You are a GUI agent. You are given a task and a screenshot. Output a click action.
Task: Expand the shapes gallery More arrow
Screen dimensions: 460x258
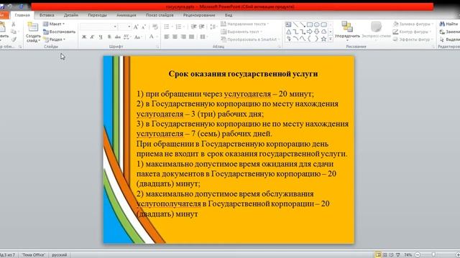click(x=331, y=39)
